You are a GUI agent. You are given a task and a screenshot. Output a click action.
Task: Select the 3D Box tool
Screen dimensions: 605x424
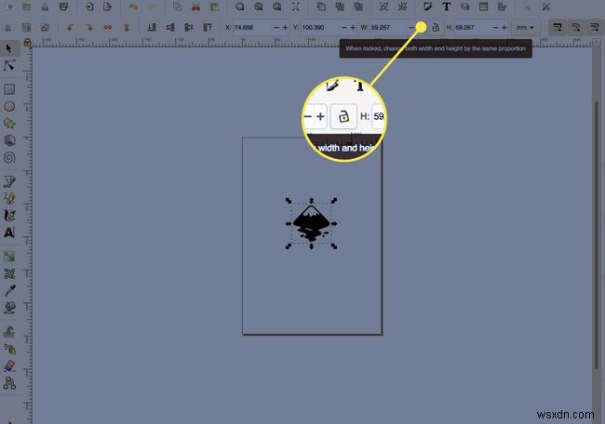tap(9, 140)
